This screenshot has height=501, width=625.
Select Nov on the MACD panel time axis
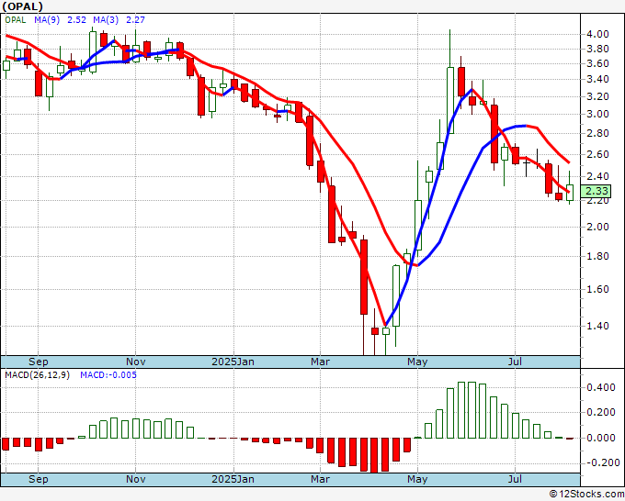(135, 479)
